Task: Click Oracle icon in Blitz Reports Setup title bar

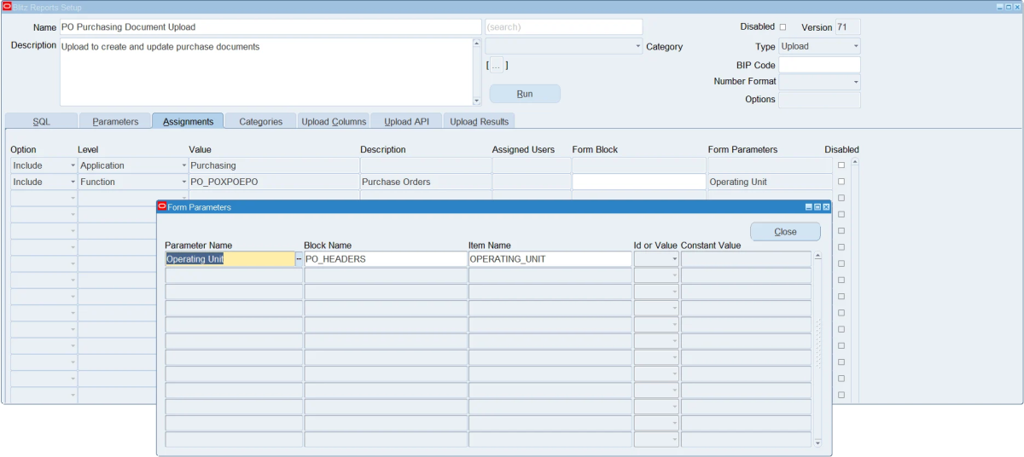Action: pos(7,6)
